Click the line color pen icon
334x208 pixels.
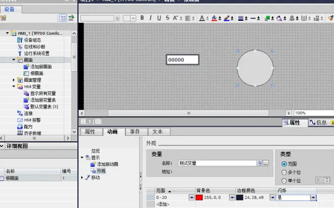[227, 18]
